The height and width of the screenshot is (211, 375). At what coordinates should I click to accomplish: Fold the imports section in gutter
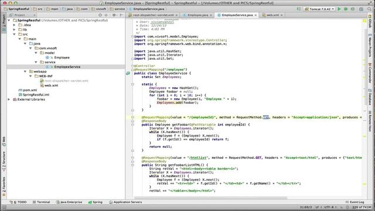(132, 36)
